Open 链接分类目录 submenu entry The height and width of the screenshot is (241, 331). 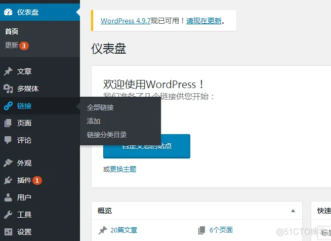pos(107,135)
